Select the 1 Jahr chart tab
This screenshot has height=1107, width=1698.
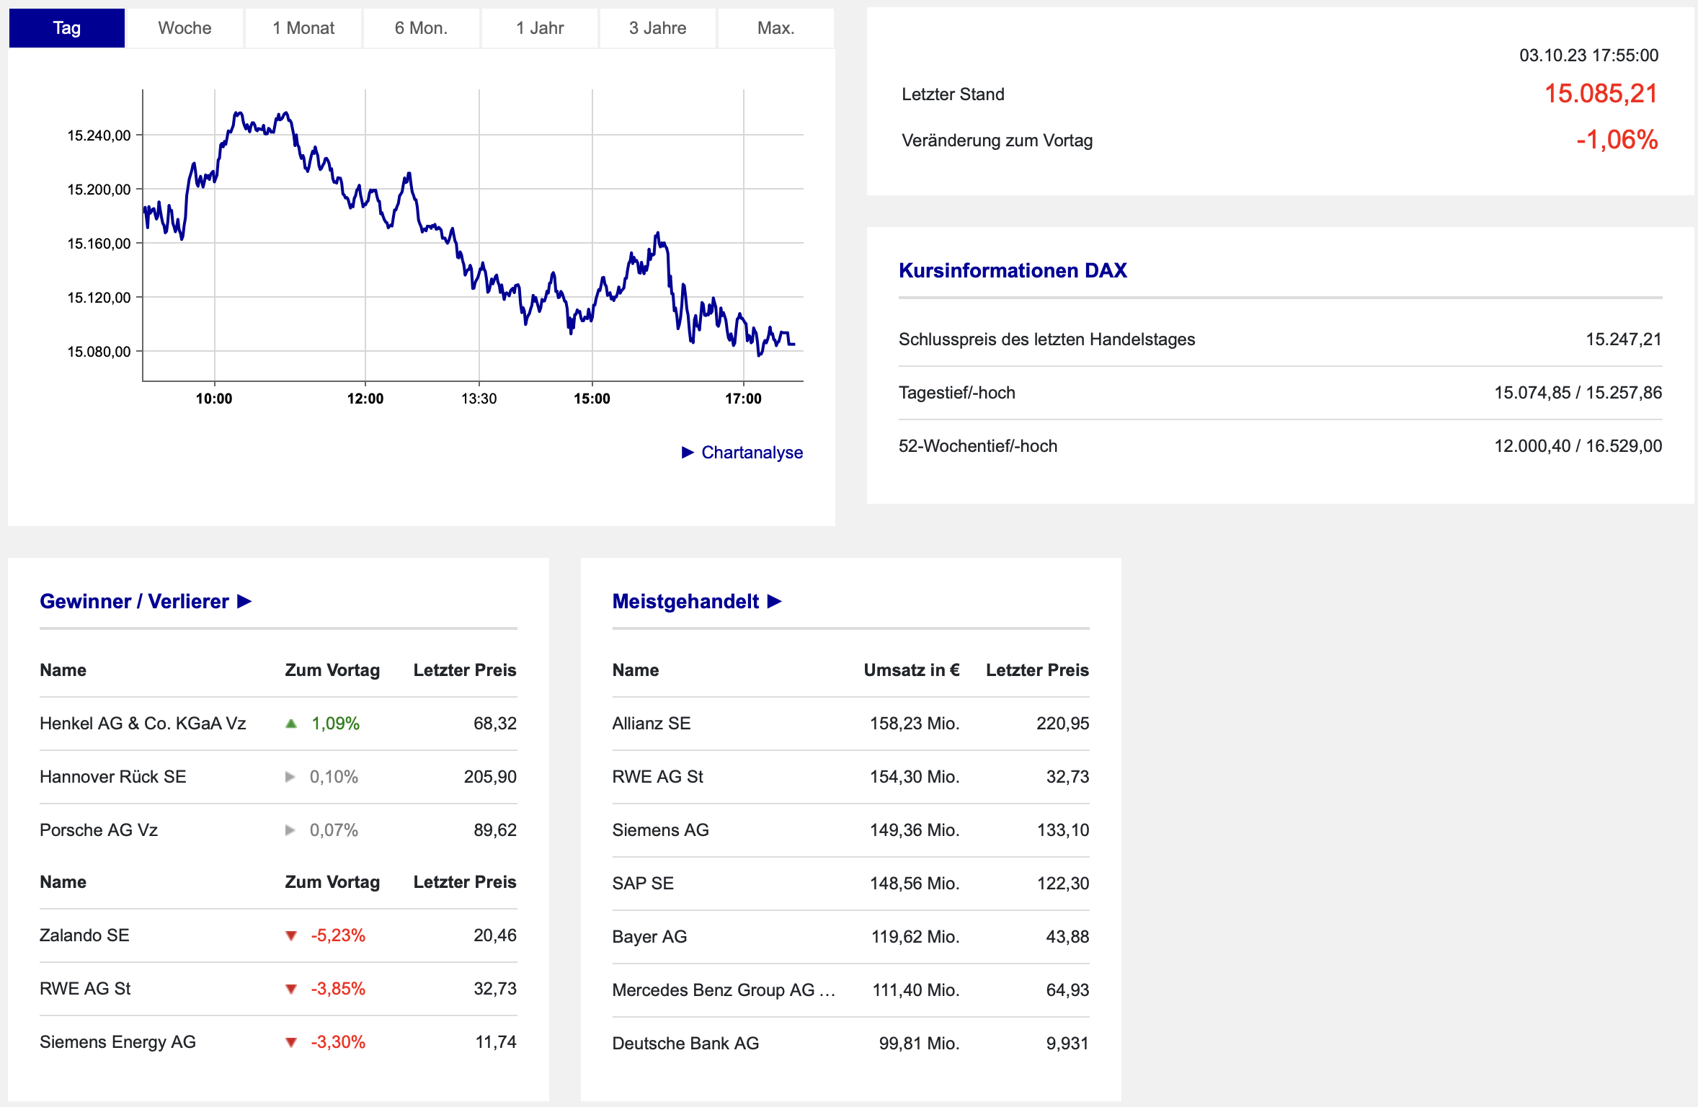point(540,28)
